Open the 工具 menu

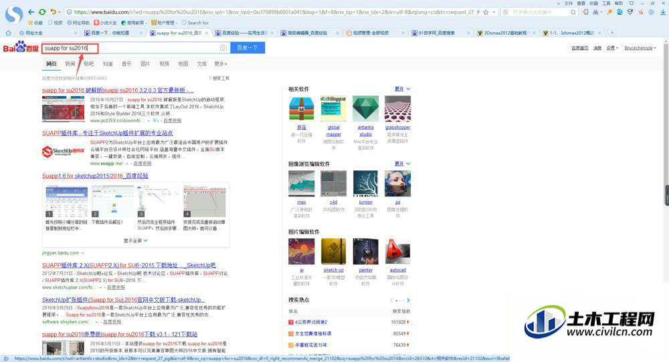606,3
